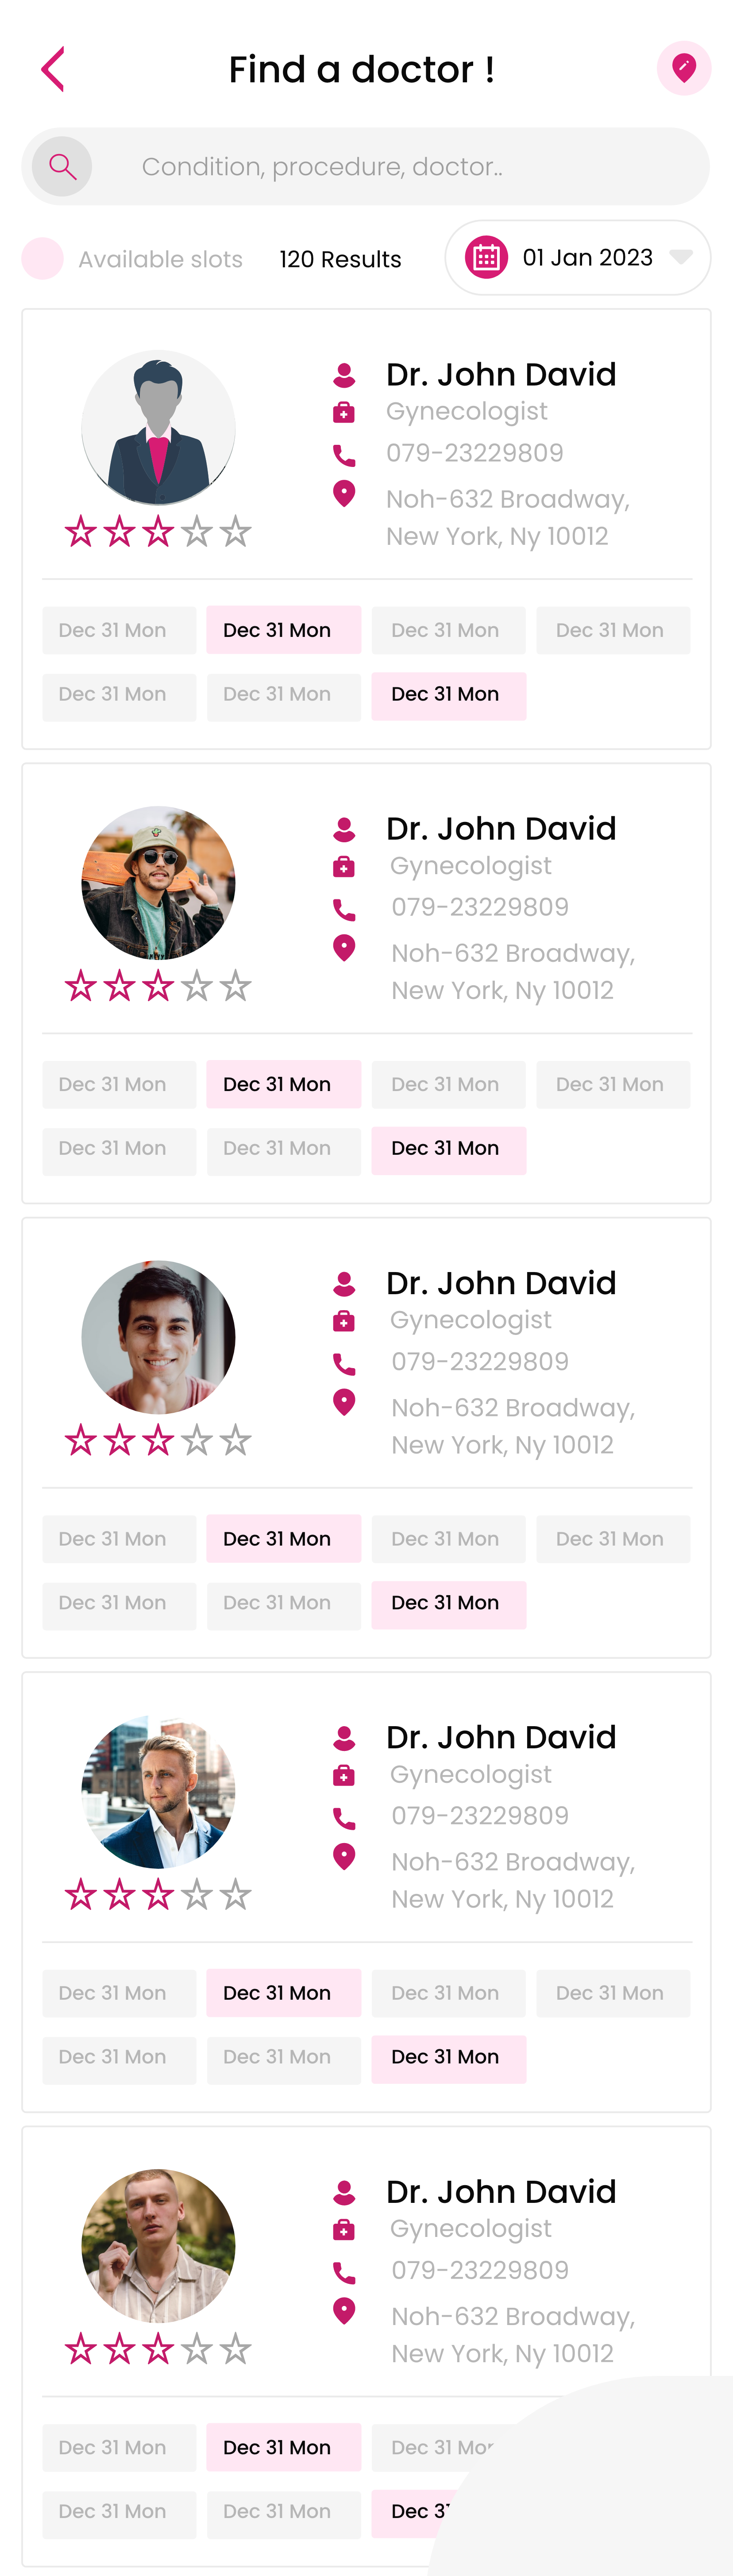Tap the map pin icon on the second doctor card
Screen dimensions: 733x2576
pyautogui.click(x=344, y=947)
